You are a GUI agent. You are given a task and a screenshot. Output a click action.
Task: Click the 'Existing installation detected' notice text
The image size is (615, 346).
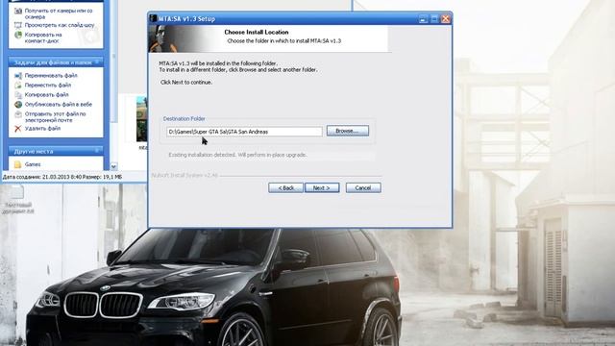237,155
